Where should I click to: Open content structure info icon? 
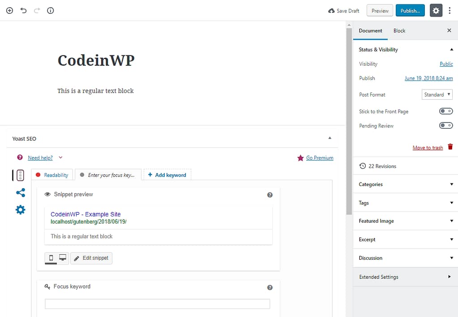[50, 10]
